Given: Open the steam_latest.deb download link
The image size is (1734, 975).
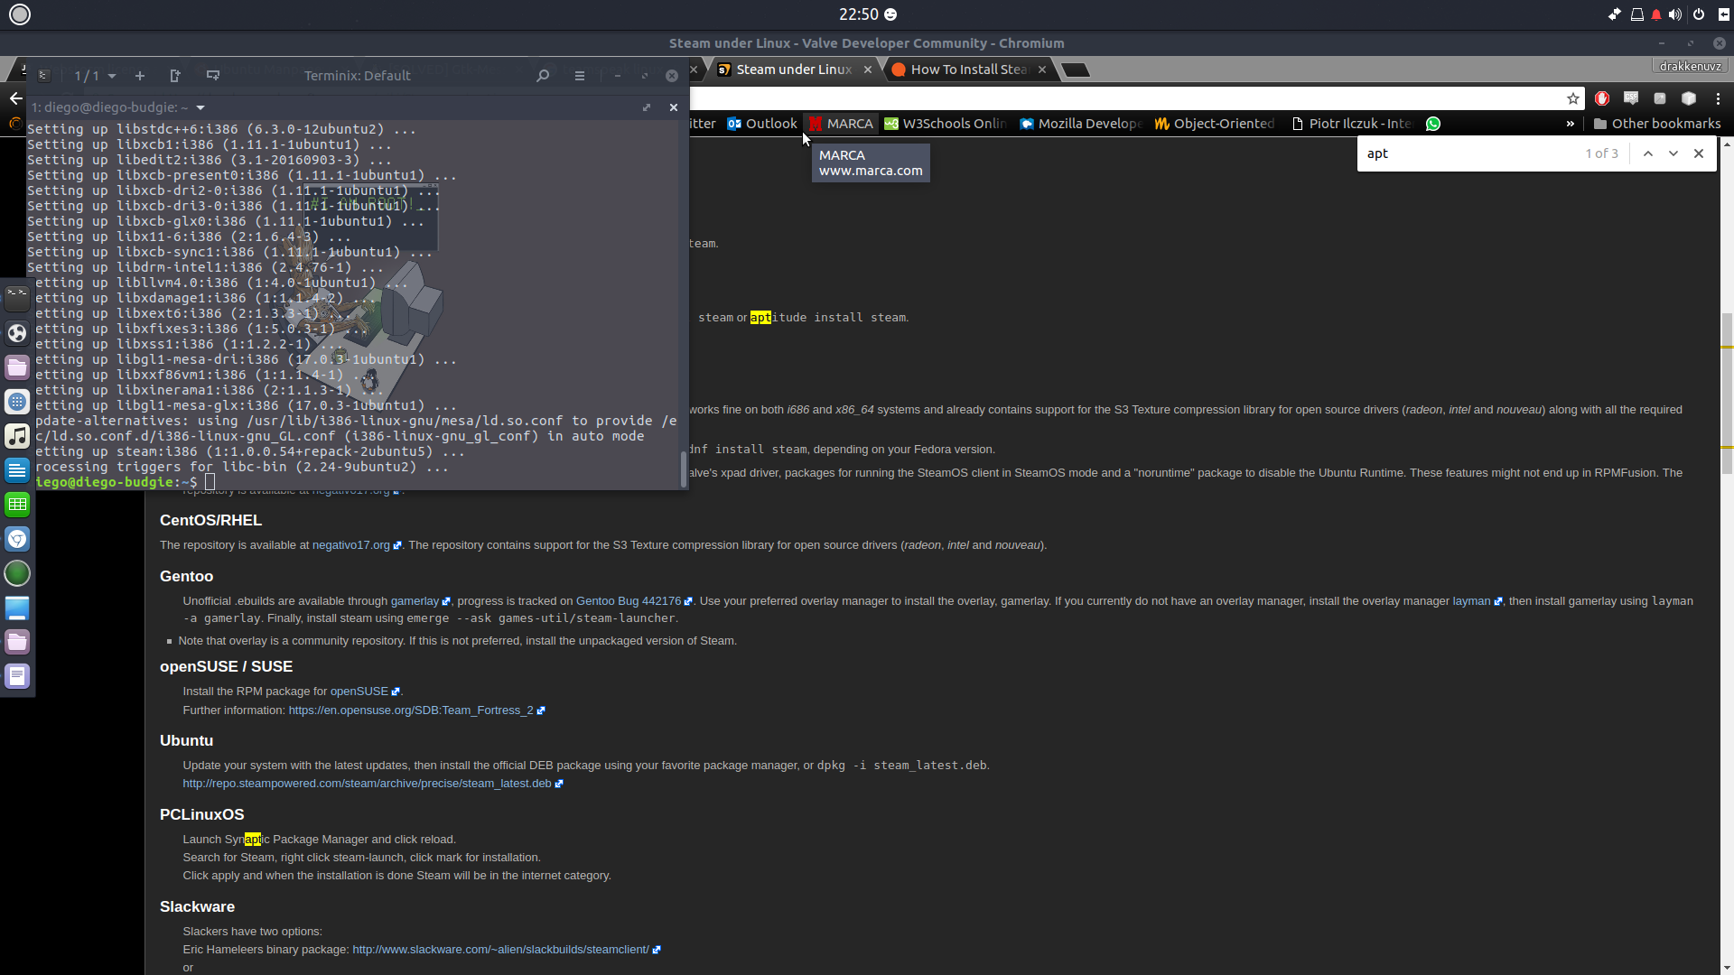Looking at the screenshot, I should tap(367, 784).
